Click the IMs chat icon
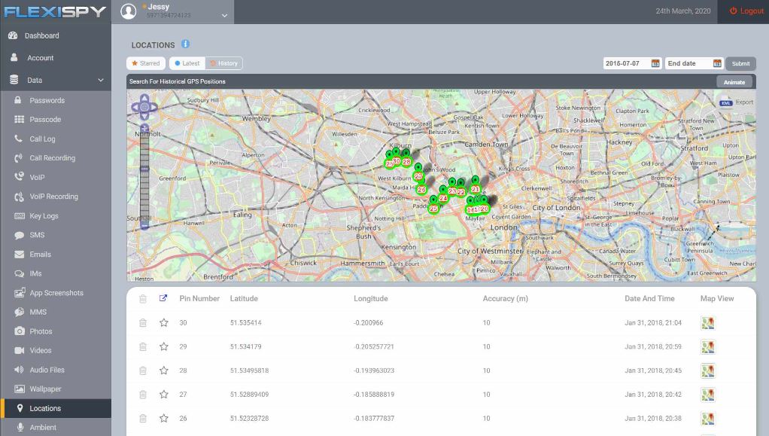Viewport: 769px width, 436px height. [19, 273]
